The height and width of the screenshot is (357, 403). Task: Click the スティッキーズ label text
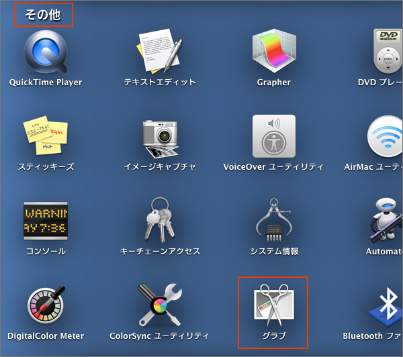click(x=46, y=166)
